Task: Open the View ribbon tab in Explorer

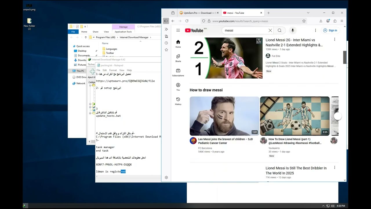Action: pos(106,32)
